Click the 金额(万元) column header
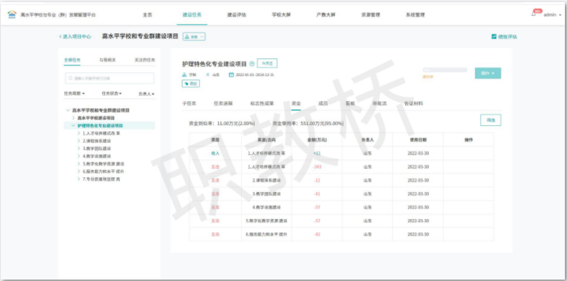Viewport: 567px width, 281px height. tap(317, 139)
